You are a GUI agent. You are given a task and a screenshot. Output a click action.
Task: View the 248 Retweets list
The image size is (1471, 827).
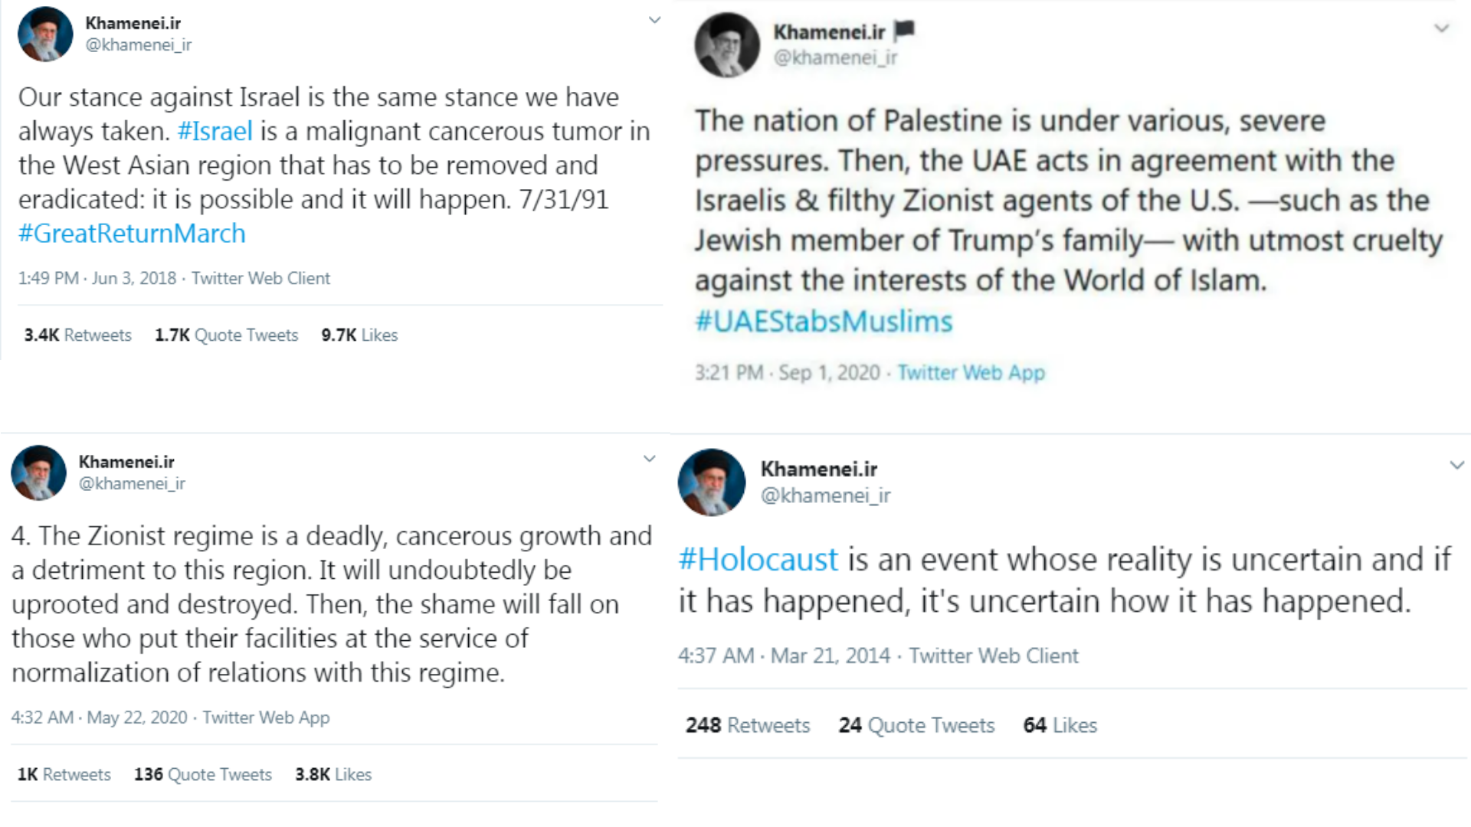(747, 725)
